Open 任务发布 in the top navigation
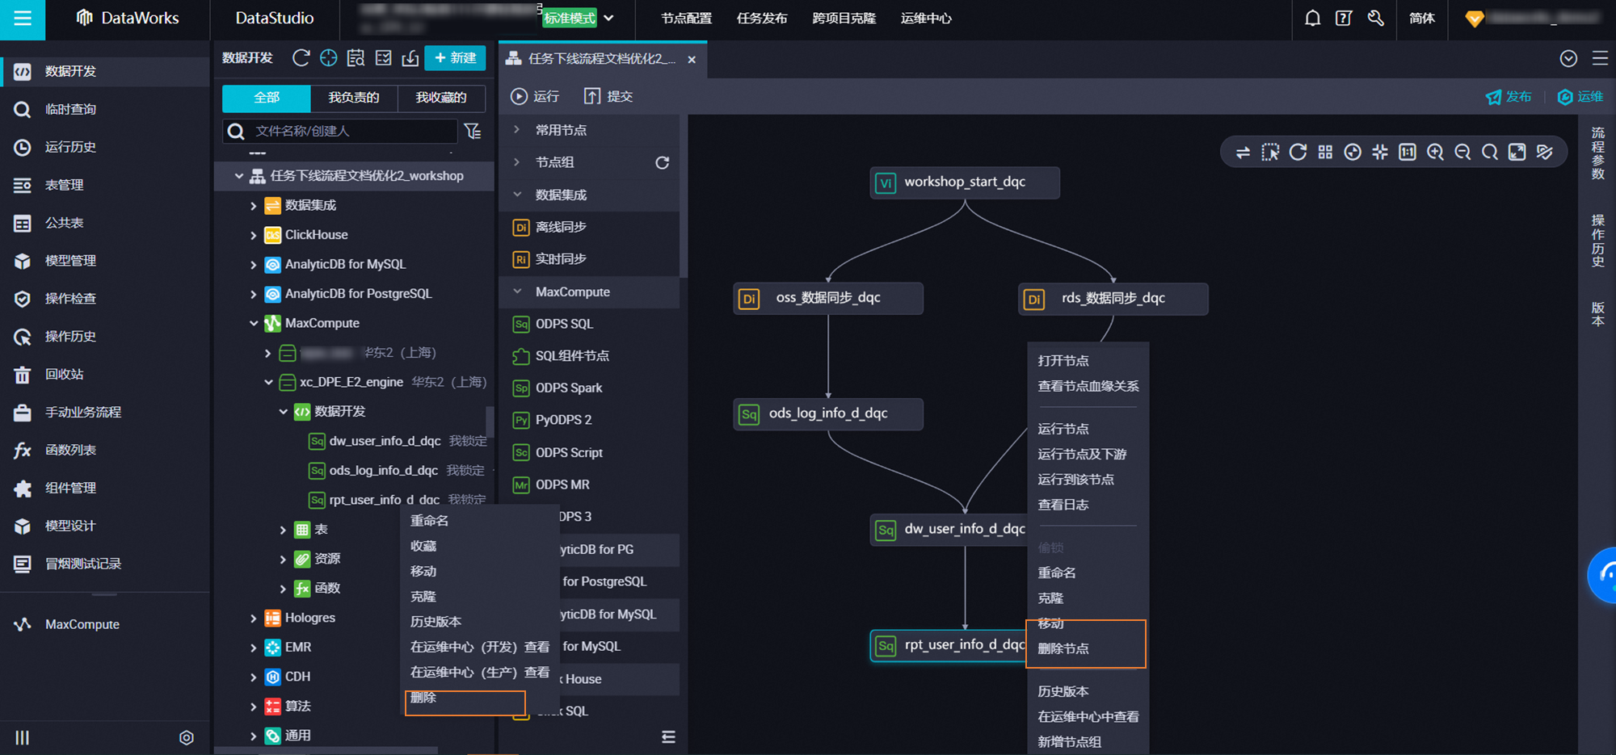 [762, 18]
